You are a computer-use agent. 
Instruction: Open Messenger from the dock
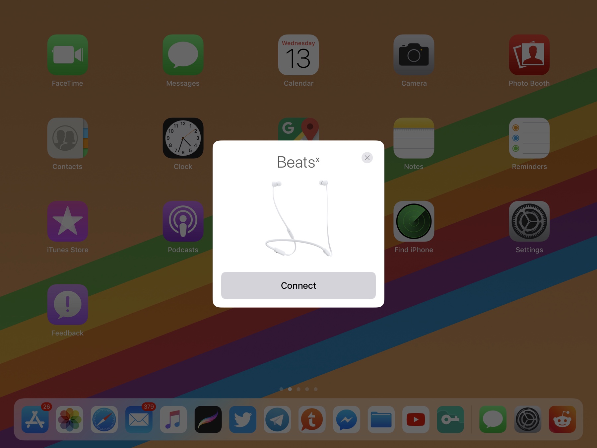[347, 419]
